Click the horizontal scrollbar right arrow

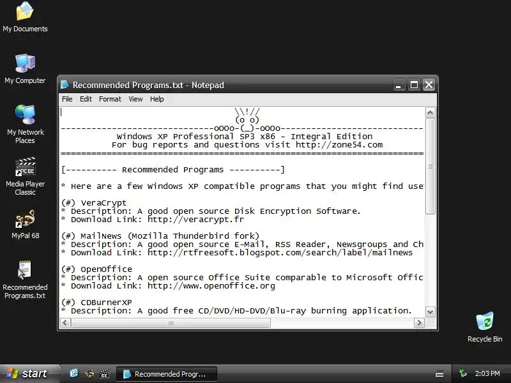419,323
